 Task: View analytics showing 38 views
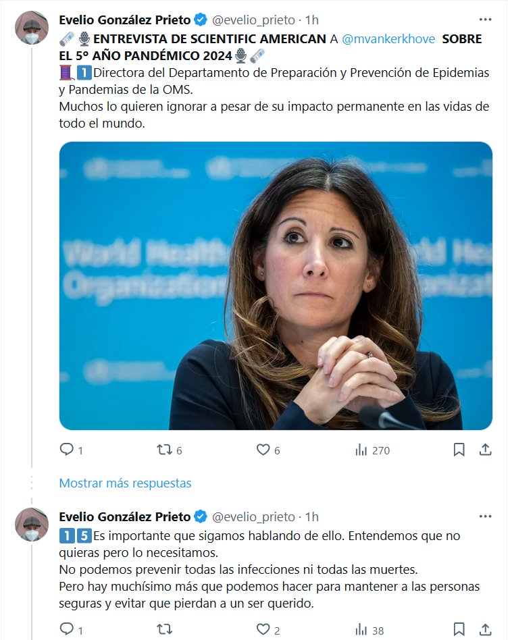pyautogui.click(x=361, y=630)
